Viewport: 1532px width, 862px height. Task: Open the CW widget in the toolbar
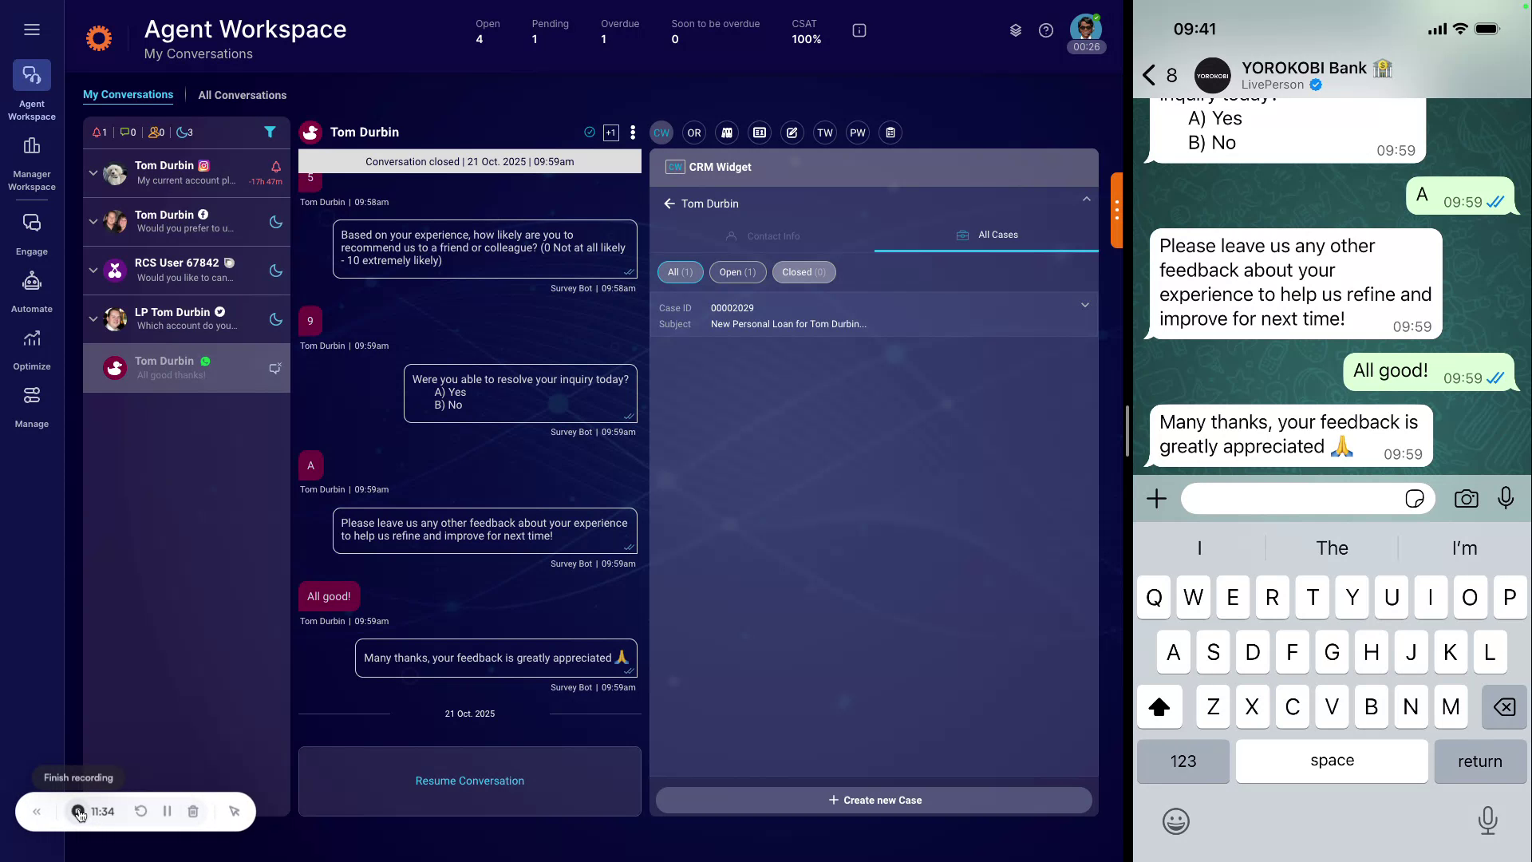661,132
